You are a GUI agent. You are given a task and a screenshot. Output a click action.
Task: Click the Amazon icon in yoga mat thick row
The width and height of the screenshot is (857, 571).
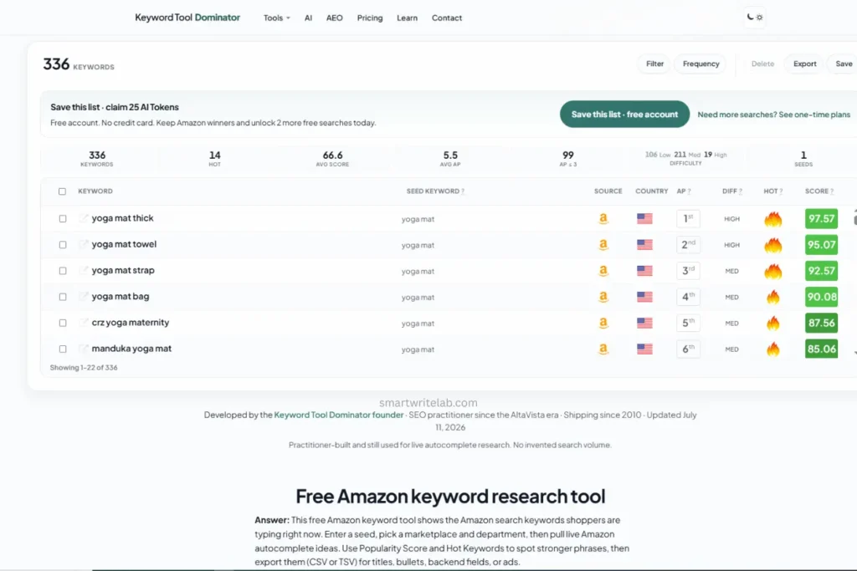(x=603, y=219)
